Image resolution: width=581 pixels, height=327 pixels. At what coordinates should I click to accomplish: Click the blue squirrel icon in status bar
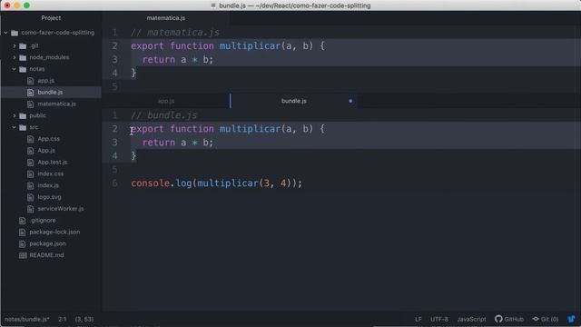point(571,319)
